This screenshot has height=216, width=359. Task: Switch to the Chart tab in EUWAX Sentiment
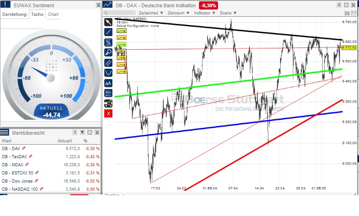(x=53, y=14)
